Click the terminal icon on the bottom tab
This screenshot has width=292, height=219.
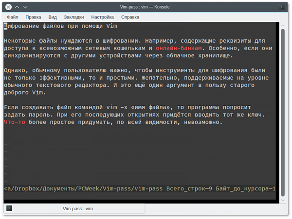click(9, 208)
